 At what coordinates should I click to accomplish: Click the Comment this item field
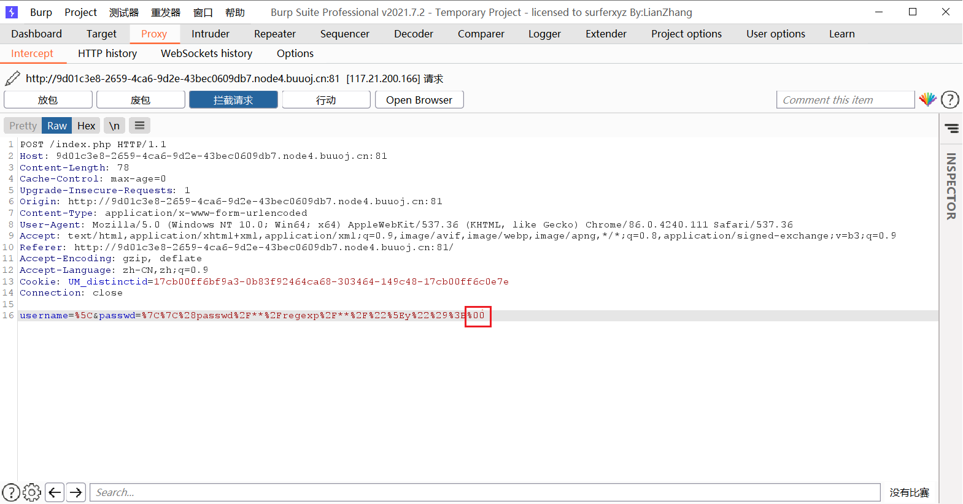coord(846,100)
